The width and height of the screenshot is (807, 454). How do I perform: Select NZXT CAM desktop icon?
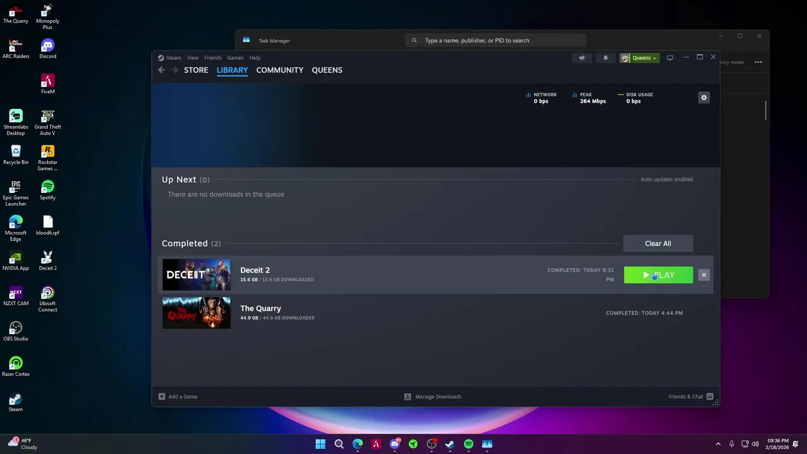click(16, 296)
